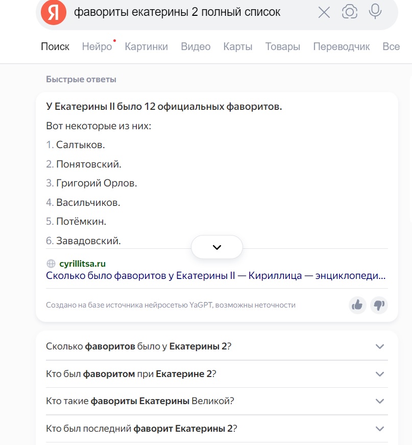This screenshot has height=445, width=412.
Task: Expand "Кто был фаворитом при Екатерине 2?"
Action: [379, 374]
